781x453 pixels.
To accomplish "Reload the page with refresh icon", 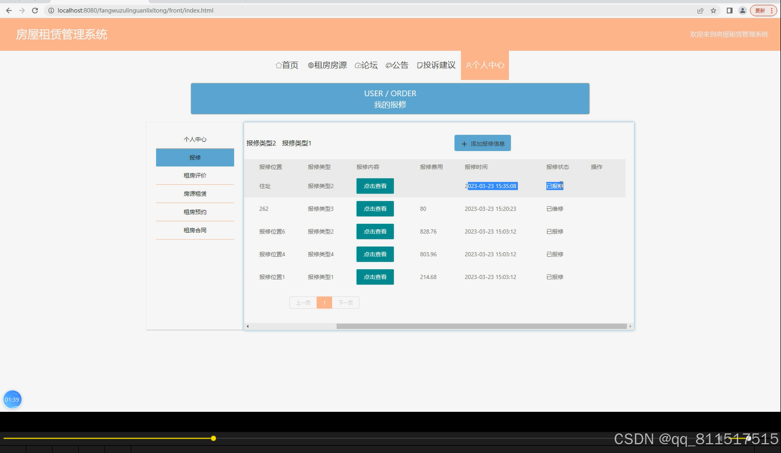I will coord(35,10).
